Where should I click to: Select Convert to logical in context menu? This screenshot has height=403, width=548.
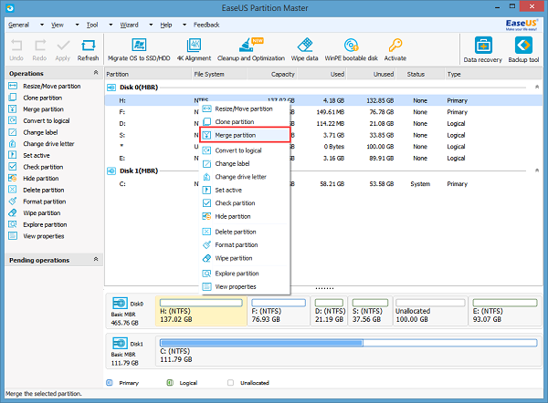(245, 150)
